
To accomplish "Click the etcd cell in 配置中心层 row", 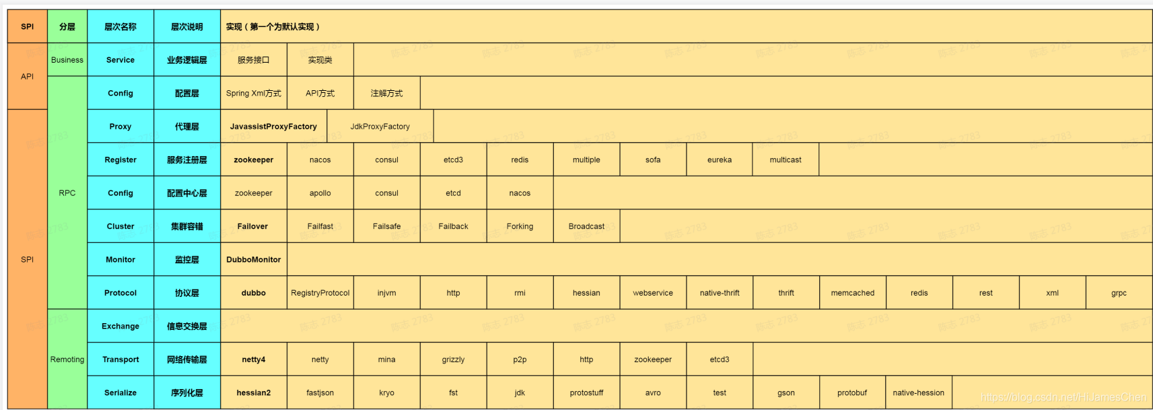I will click(x=454, y=193).
